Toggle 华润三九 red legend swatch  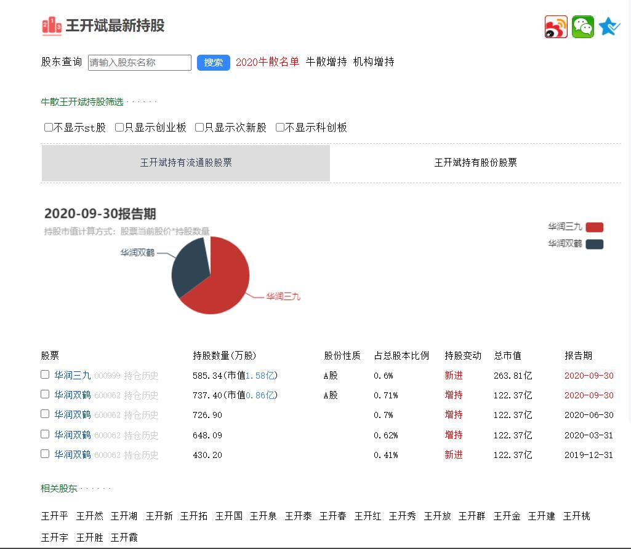595,227
